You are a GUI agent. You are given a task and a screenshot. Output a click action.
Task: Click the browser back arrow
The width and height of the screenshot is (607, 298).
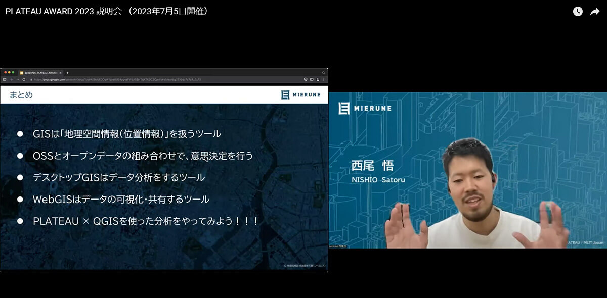pyautogui.click(x=11, y=79)
